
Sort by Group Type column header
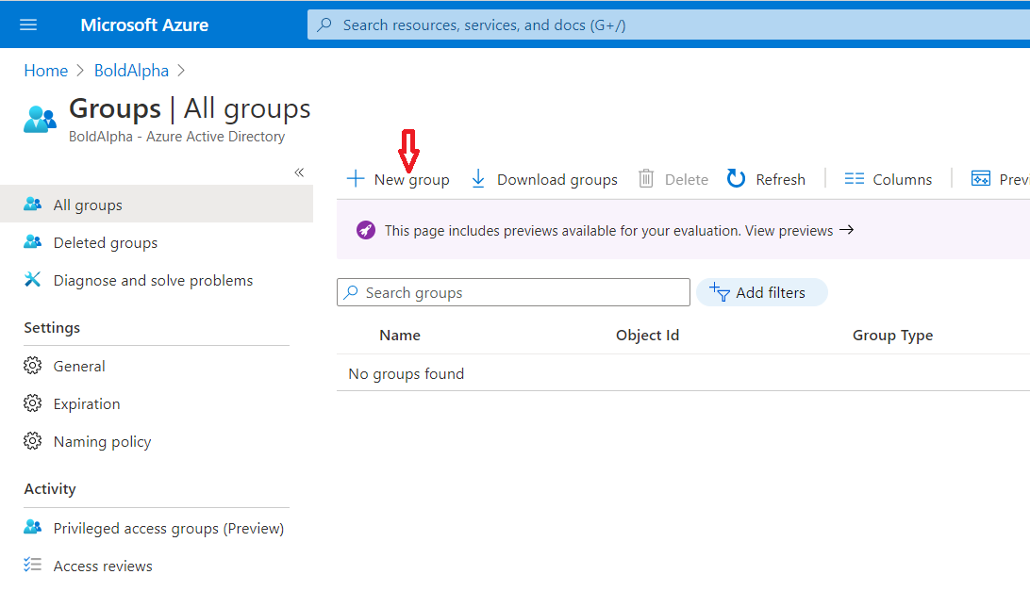[x=892, y=336]
